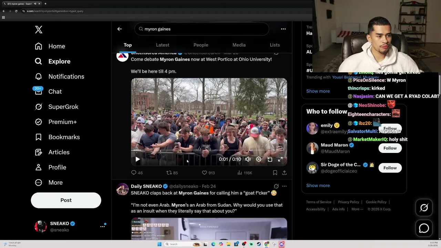The width and height of the screenshot is (441, 248).
Task: Open Discord from the taskbar
Action: (x=281, y=244)
